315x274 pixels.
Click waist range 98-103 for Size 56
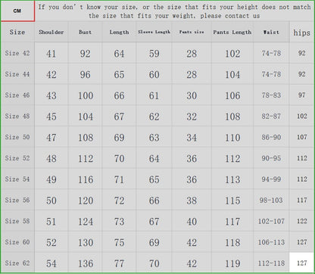pos(271,201)
